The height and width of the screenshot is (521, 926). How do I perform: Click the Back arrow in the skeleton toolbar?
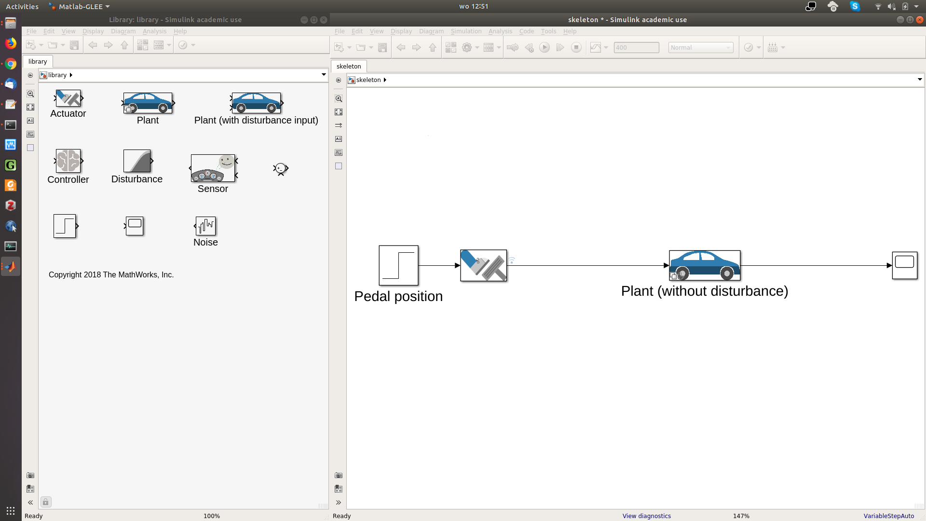point(401,47)
